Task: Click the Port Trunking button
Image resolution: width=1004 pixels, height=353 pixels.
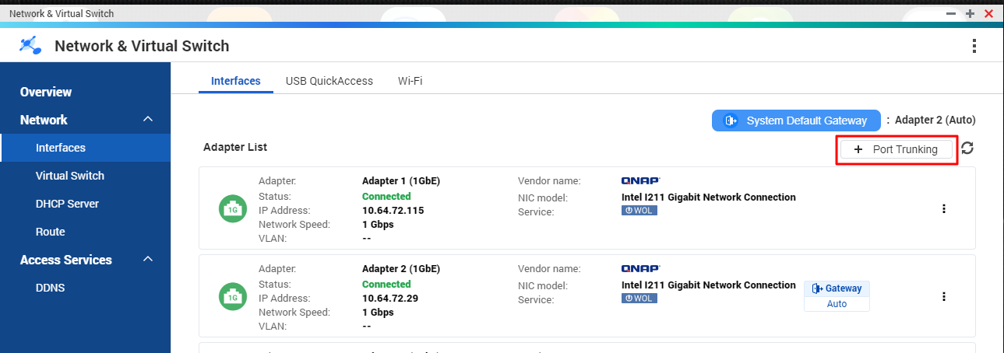Action: tap(896, 149)
